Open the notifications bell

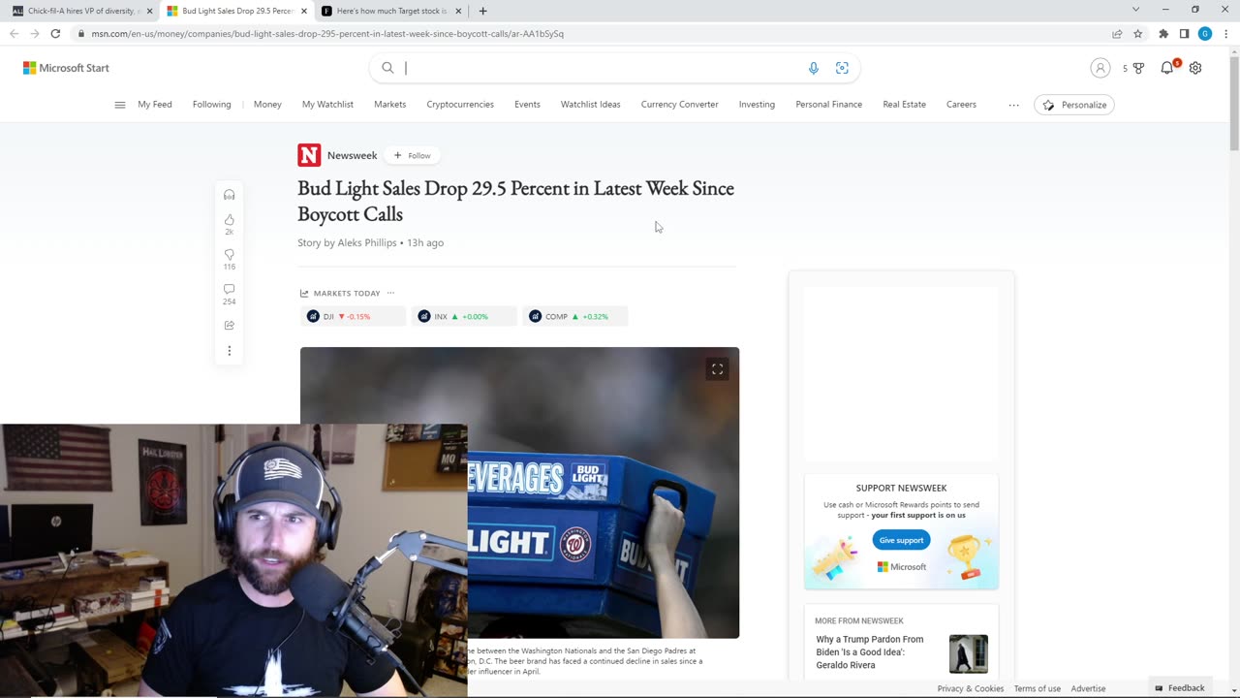(x=1167, y=68)
